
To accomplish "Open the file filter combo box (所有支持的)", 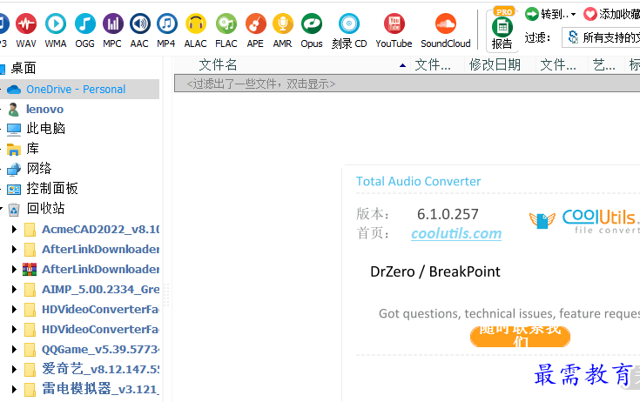I will (601, 37).
